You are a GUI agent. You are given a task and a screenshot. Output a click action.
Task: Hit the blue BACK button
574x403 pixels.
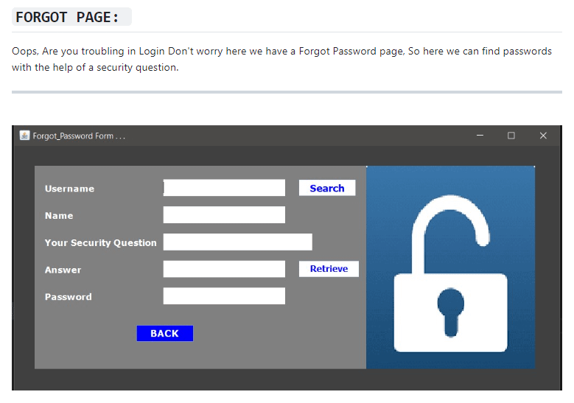tap(164, 334)
